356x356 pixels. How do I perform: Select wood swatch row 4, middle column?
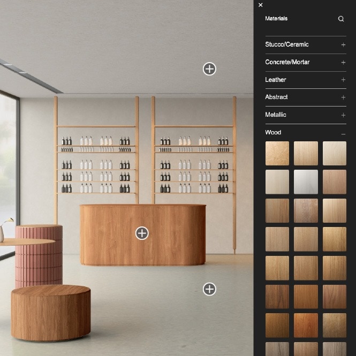(x=306, y=239)
